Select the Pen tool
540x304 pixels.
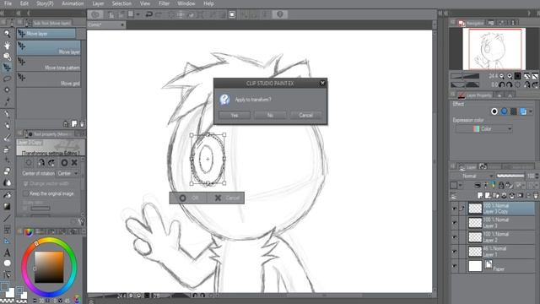(7, 114)
